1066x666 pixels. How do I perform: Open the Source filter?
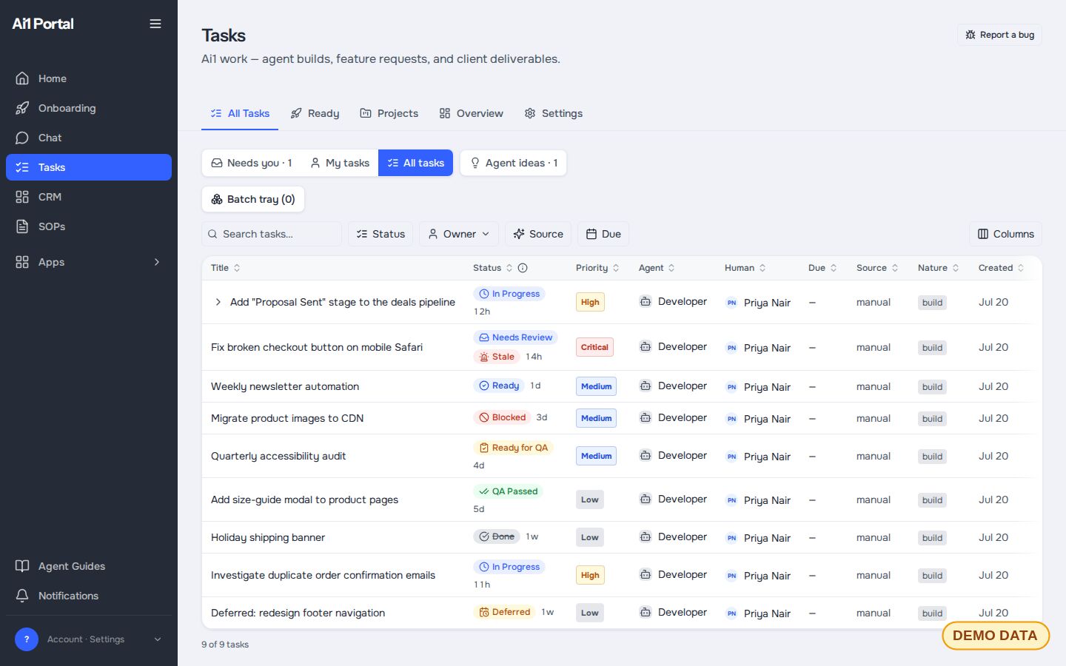click(538, 234)
